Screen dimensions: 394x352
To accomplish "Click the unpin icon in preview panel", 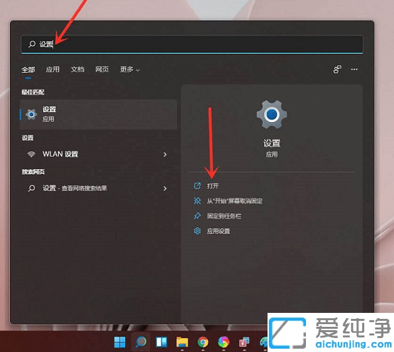I will pyautogui.click(x=197, y=201).
